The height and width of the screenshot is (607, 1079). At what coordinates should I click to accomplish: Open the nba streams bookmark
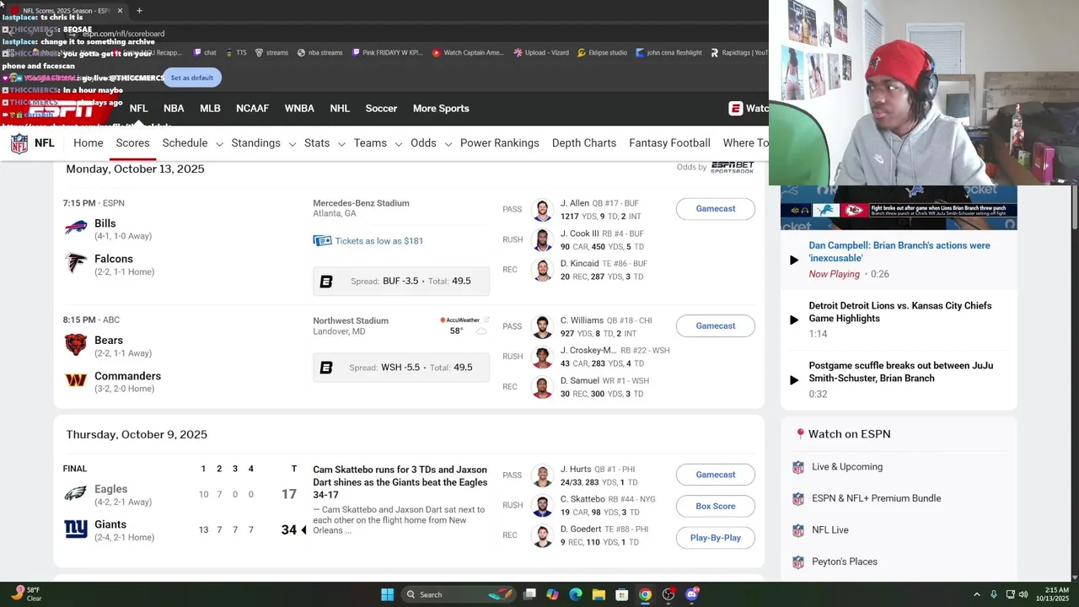(x=319, y=52)
